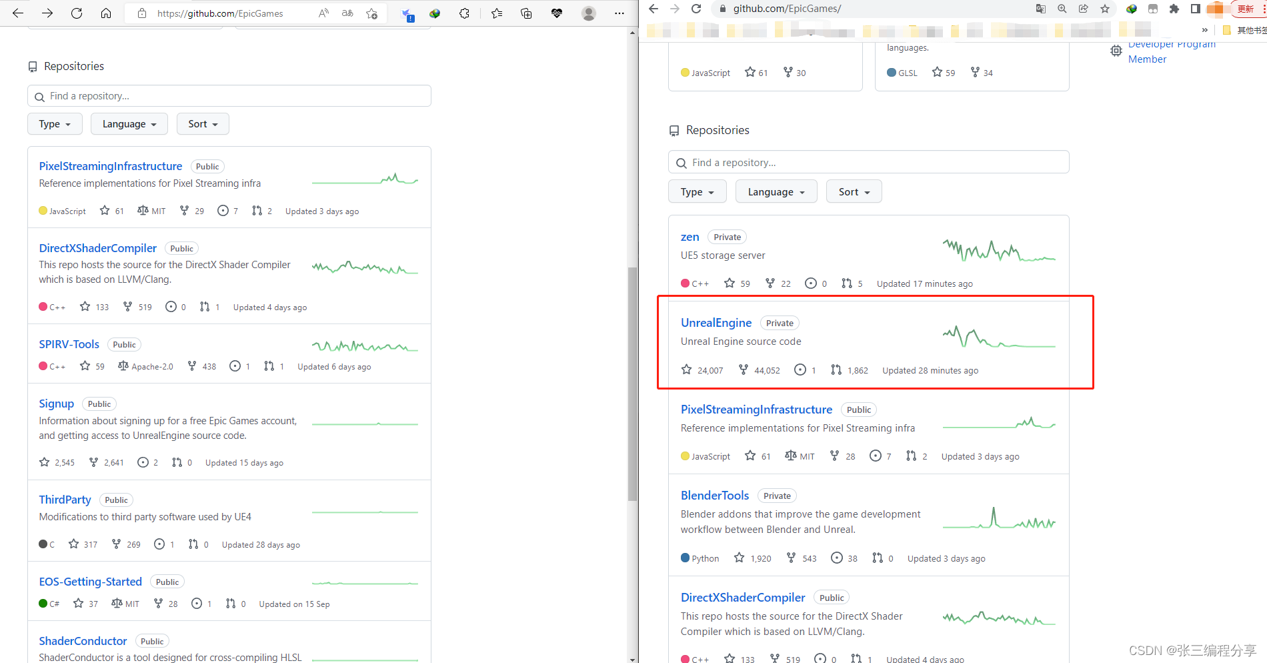Click 'UE5 storage server' description
Image resolution: width=1267 pixels, height=663 pixels.
pyautogui.click(x=723, y=255)
